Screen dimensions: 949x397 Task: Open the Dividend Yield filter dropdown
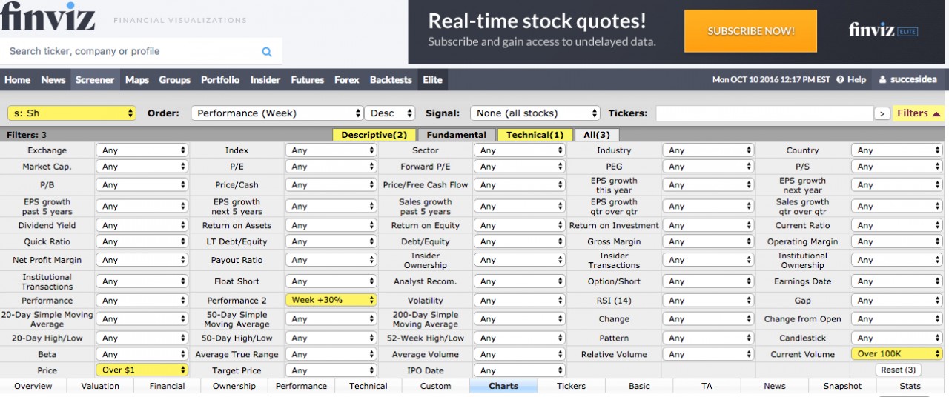[142, 225]
